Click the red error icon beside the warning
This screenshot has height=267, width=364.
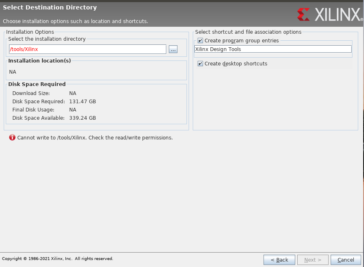(12, 137)
